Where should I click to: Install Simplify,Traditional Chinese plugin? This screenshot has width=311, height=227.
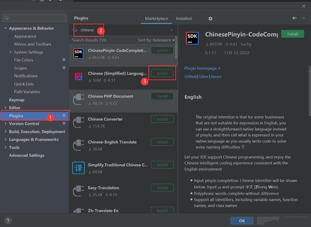coord(162,165)
